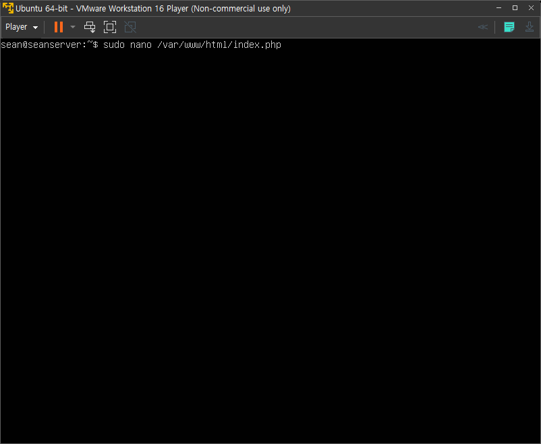Image resolution: width=541 pixels, height=444 pixels.
Task: Collapse toolbar with double chevron icon
Action: 483,27
